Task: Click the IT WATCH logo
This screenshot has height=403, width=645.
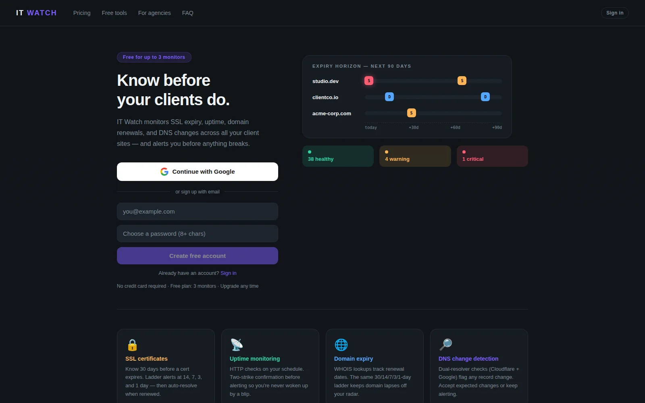Action: click(x=36, y=13)
